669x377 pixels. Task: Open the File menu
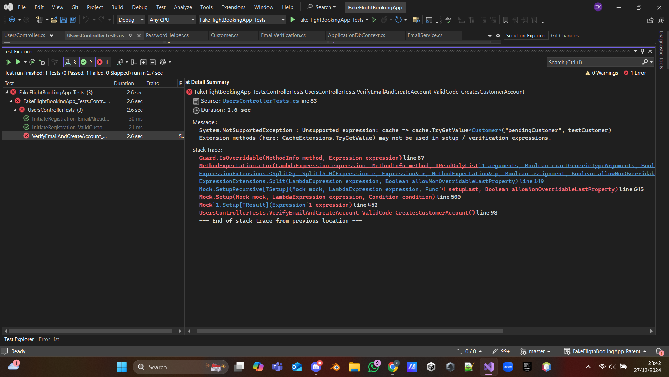[x=22, y=7]
